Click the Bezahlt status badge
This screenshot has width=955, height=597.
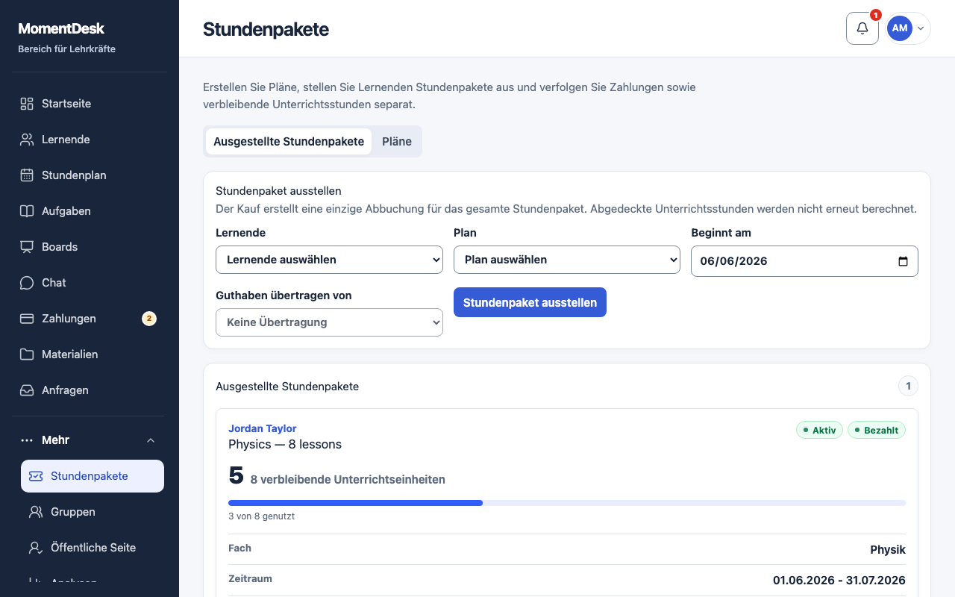[x=877, y=430]
